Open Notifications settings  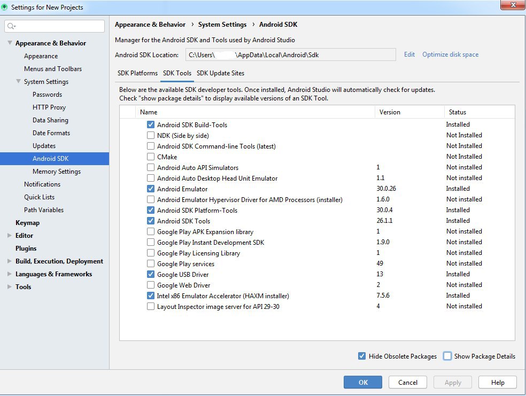click(42, 184)
